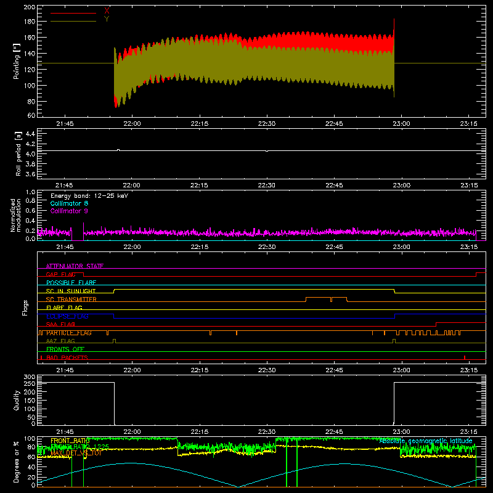Click the magenta Collimator 9 label
Viewport: 493px width, 493px height.
[69, 211]
